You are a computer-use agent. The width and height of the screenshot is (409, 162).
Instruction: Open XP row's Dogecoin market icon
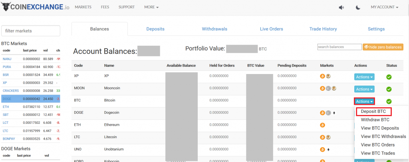tap(328, 76)
